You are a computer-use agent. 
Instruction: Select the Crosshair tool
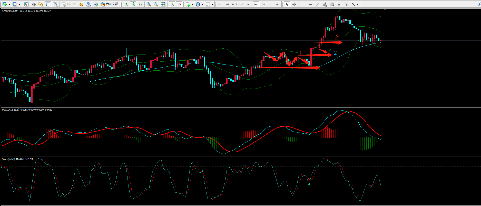(294, 4)
